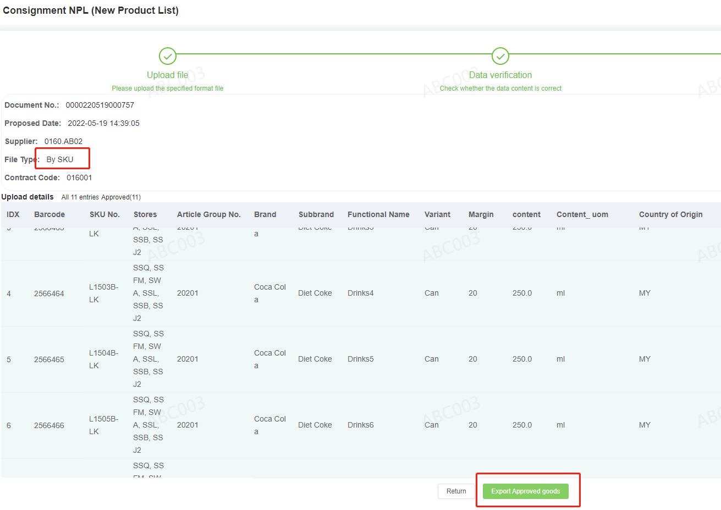The image size is (721, 510).
Task: Select the Drinks6 functional name cell
Action: point(360,425)
